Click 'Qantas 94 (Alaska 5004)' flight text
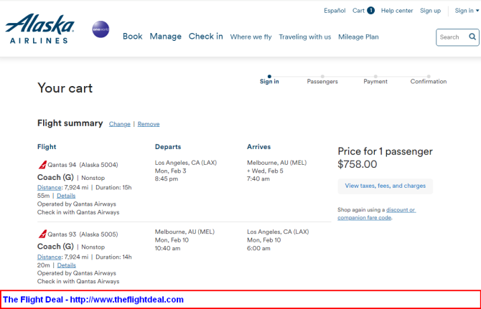 (x=83, y=165)
